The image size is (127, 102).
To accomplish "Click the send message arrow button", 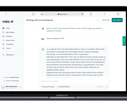I will (107, 87).
